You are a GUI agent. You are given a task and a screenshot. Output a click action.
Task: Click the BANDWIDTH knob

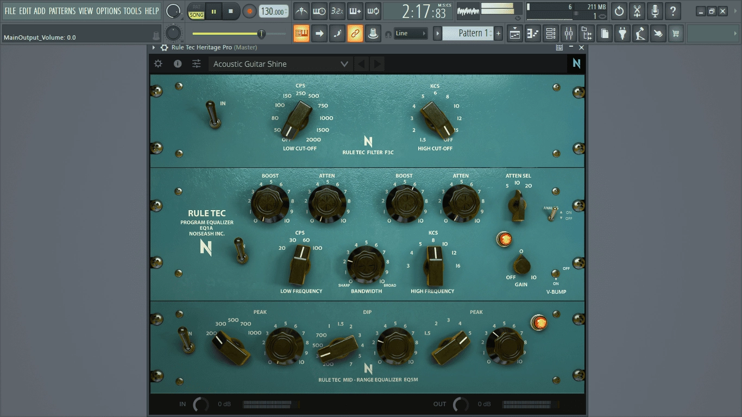[x=365, y=264]
